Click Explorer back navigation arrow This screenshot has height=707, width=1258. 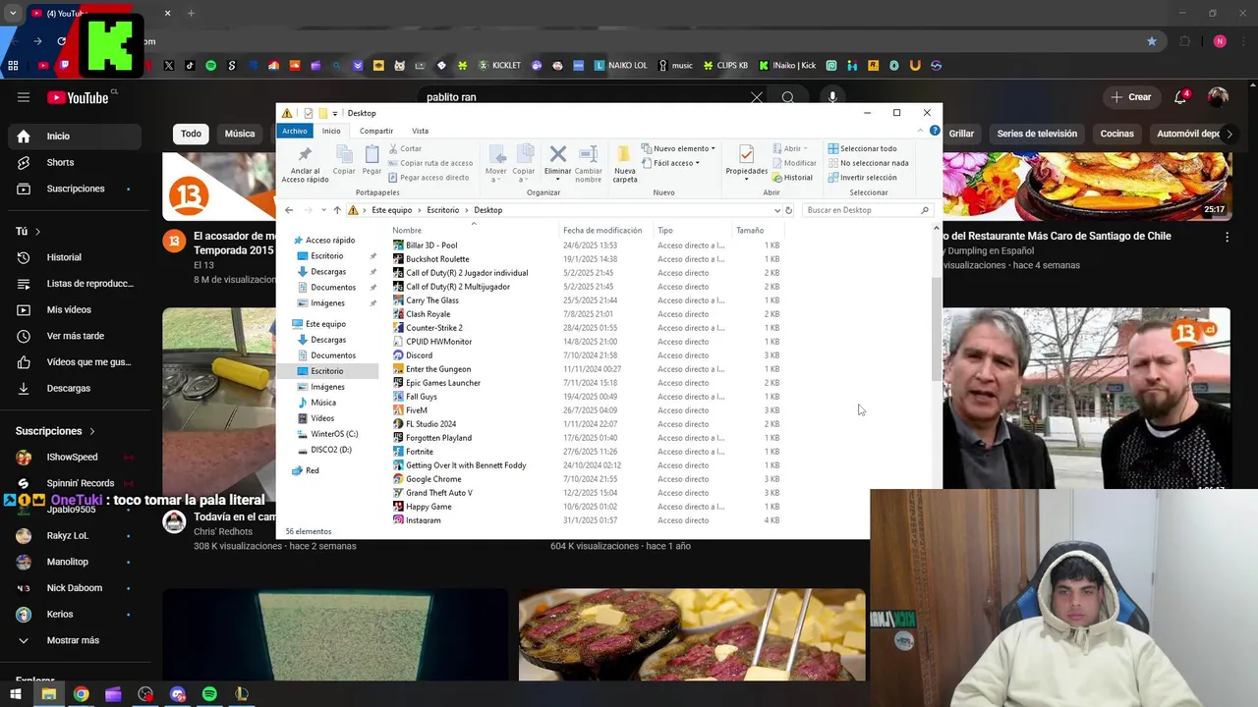click(x=289, y=210)
